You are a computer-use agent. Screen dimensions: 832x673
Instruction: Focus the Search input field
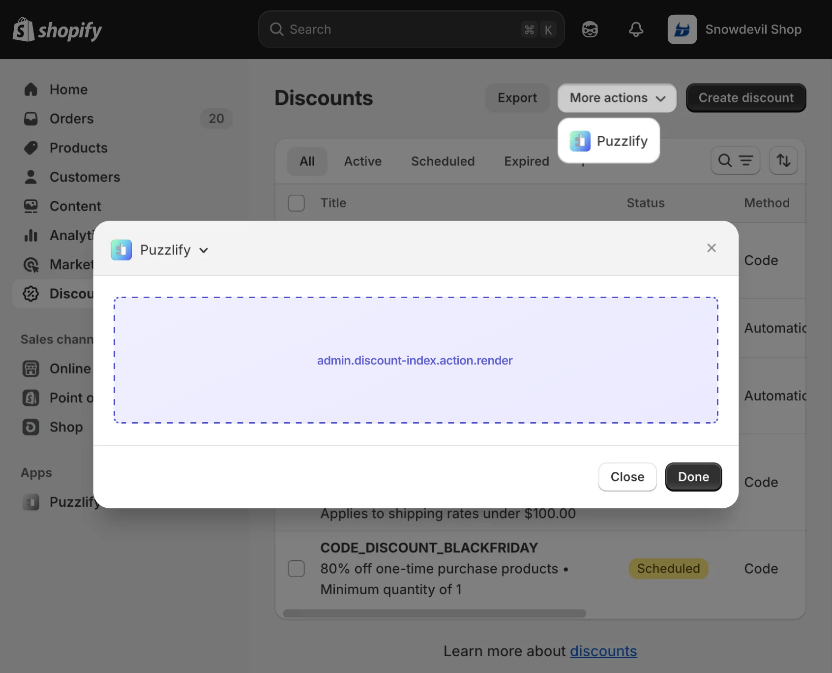click(411, 30)
